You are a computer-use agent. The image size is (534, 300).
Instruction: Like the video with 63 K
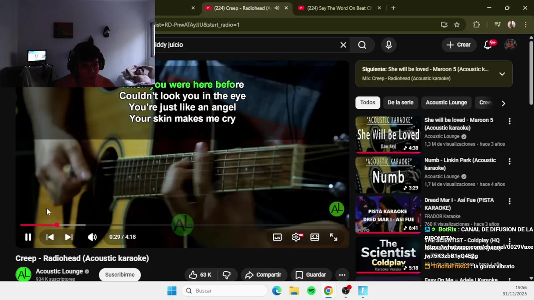(x=200, y=275)
